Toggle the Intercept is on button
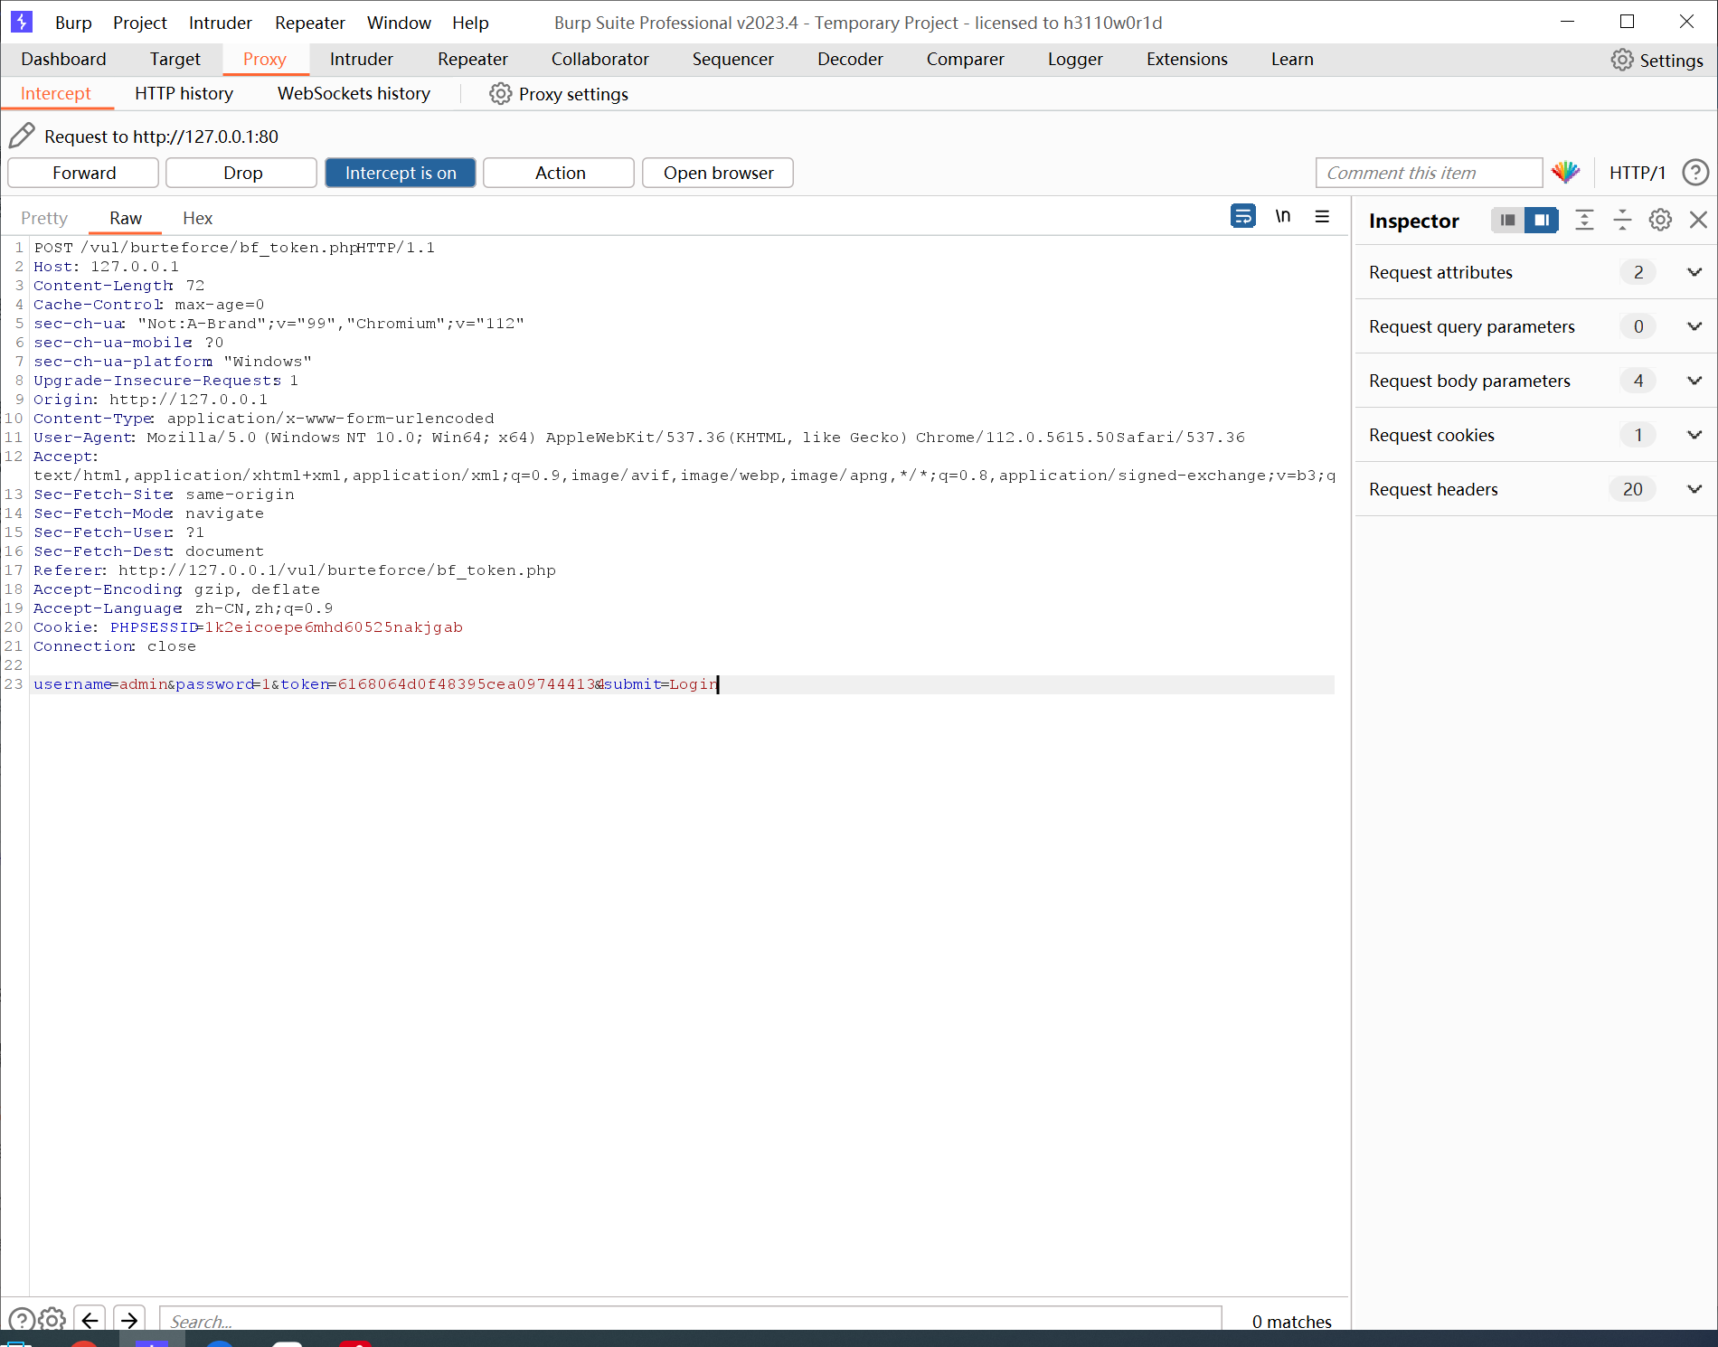1718x1347 pixels. tap(401, 173)
